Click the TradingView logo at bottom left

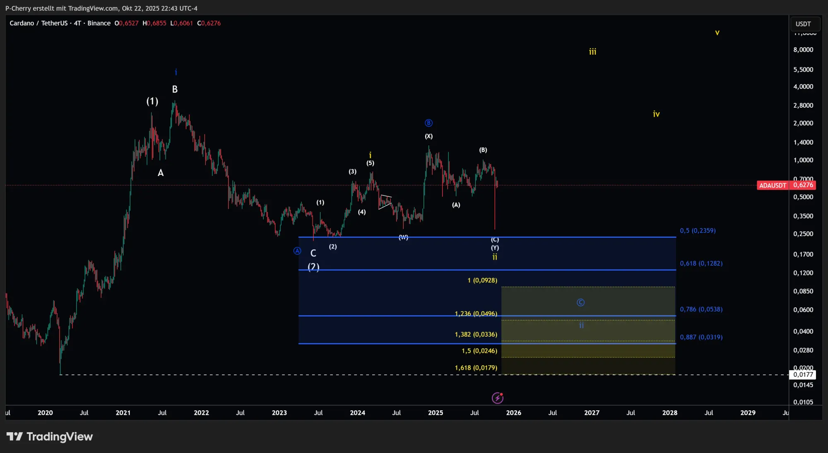[50, 436]
